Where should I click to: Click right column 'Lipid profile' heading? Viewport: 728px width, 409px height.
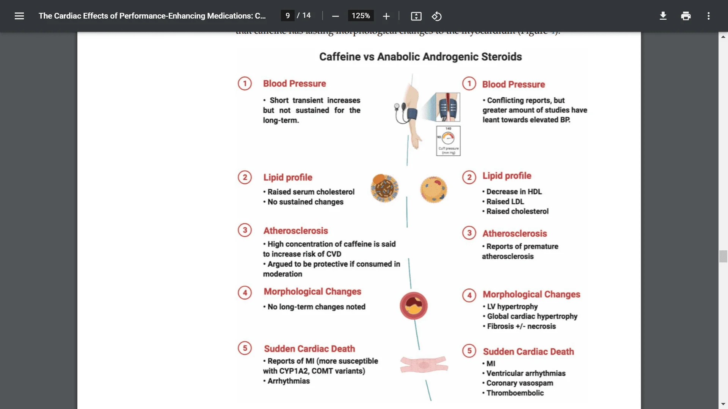pos(507,176)
